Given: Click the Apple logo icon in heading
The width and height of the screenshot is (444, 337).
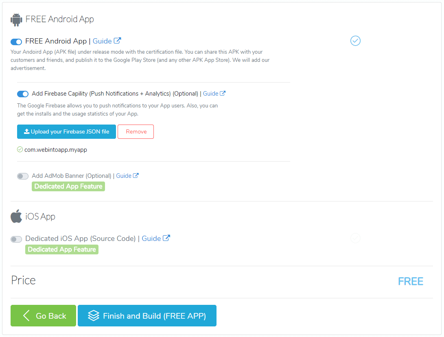Looking at the screenshot, I should [16, 217].
